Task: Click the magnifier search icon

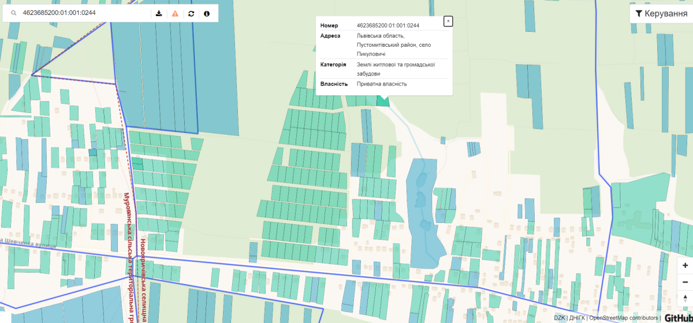Action: pos(13,13)
